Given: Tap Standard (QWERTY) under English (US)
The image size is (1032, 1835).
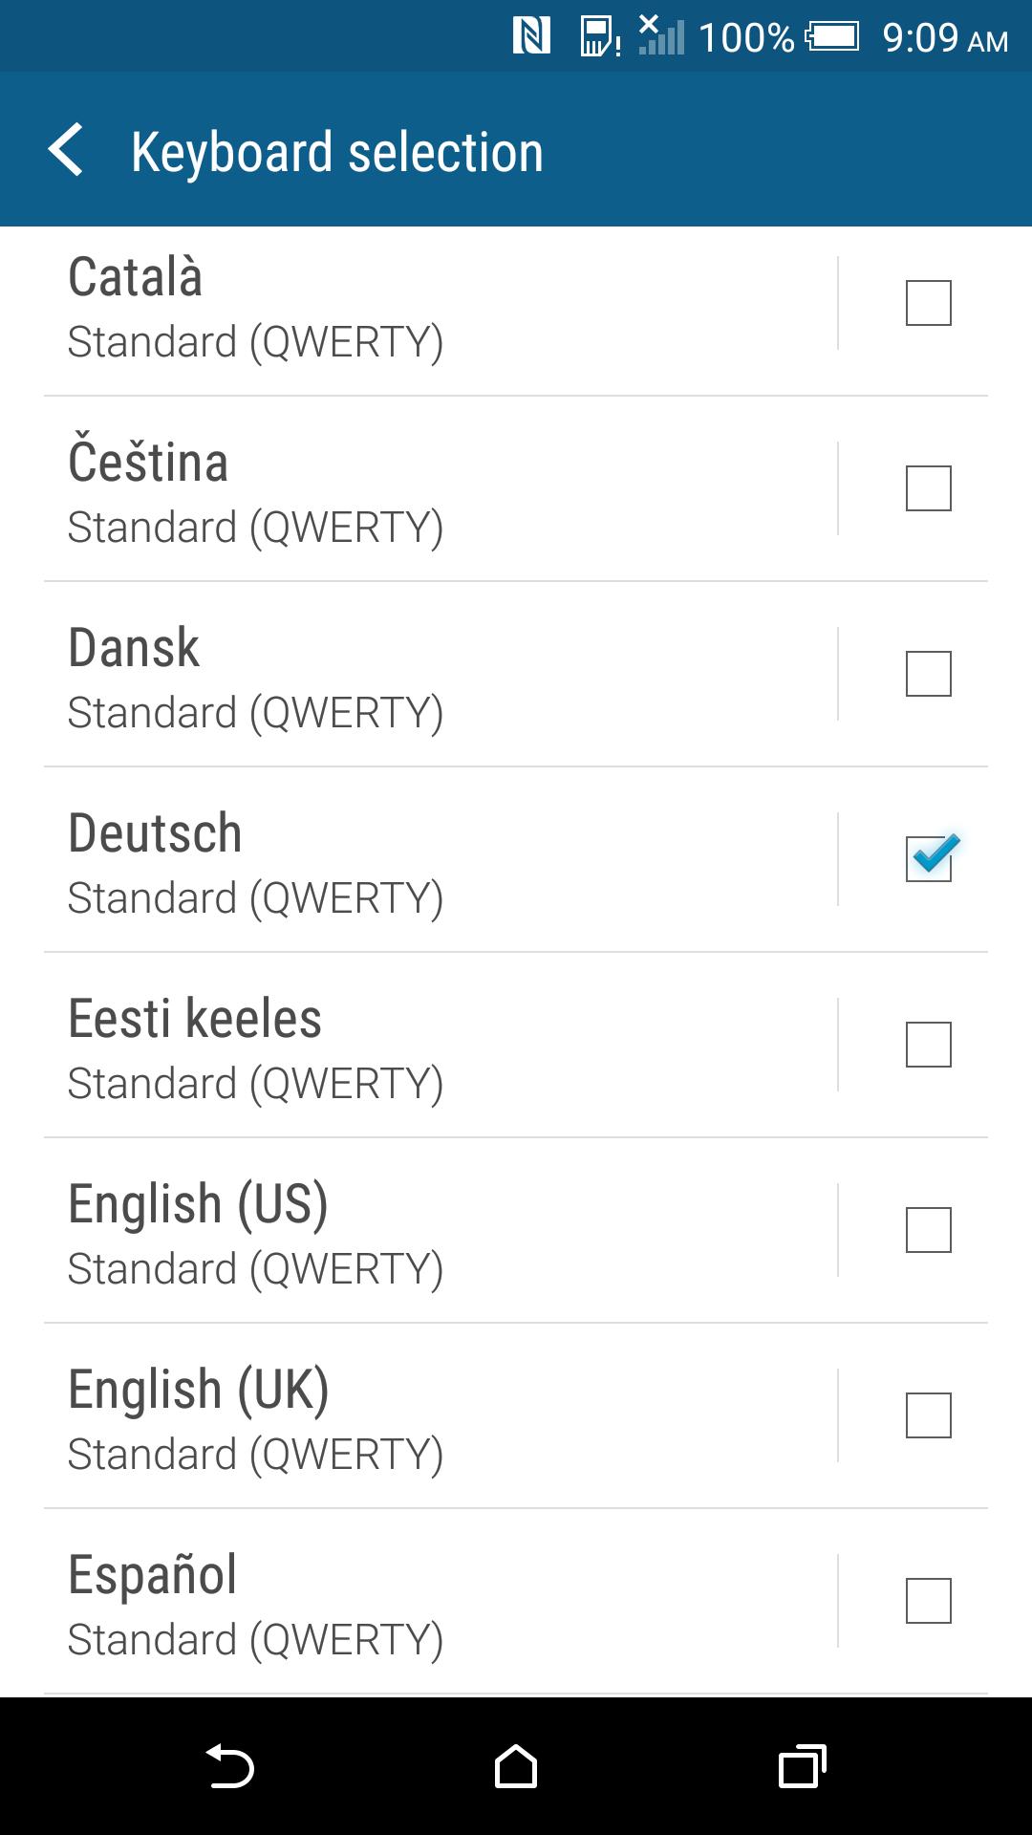Looking at the screenshot, I should pos(256,1268).
